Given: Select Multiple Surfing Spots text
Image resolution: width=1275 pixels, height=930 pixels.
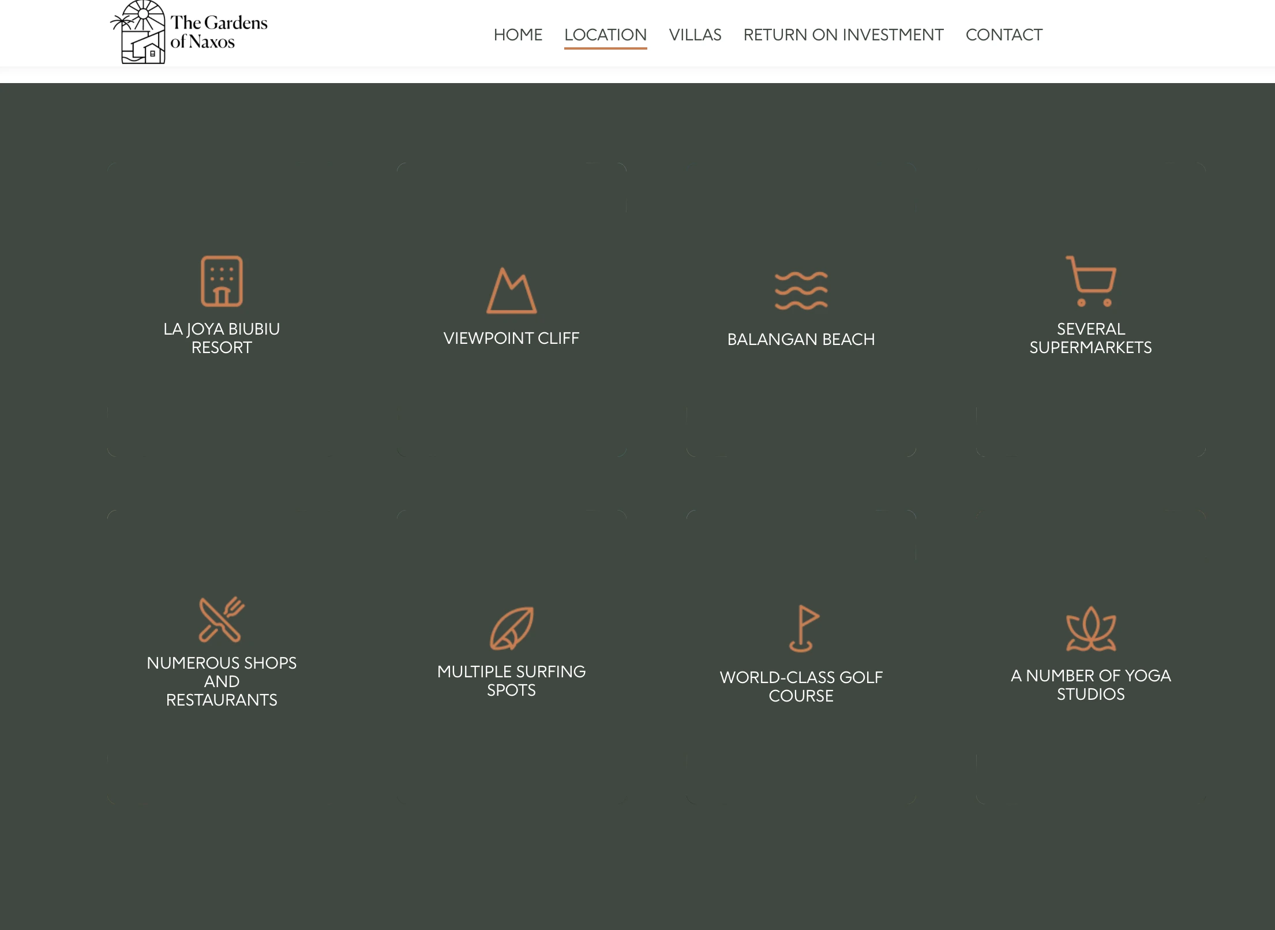Looking at the screenshot, I should pos(511,681).
